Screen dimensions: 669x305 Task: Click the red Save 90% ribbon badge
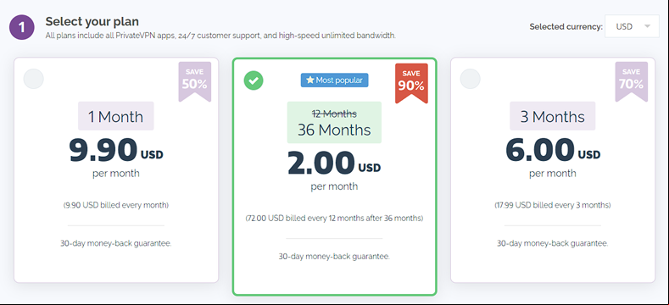coord(412,84)
